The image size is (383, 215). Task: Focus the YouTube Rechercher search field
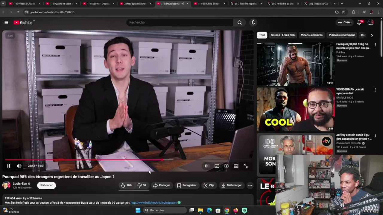point(180,22)
